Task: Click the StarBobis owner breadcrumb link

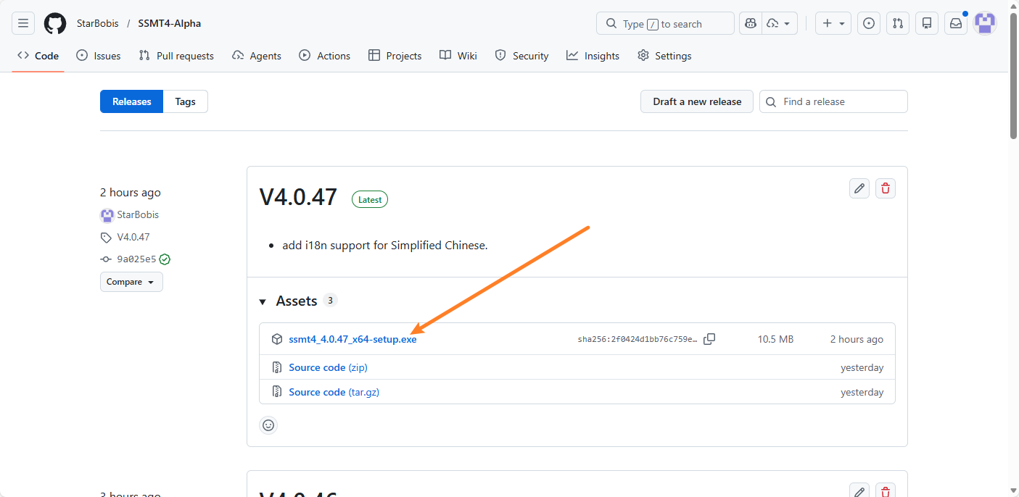Action: click(x=98, y=23)
